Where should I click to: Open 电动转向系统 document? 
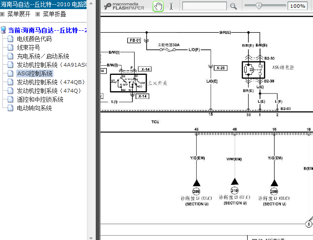point(34,108)
